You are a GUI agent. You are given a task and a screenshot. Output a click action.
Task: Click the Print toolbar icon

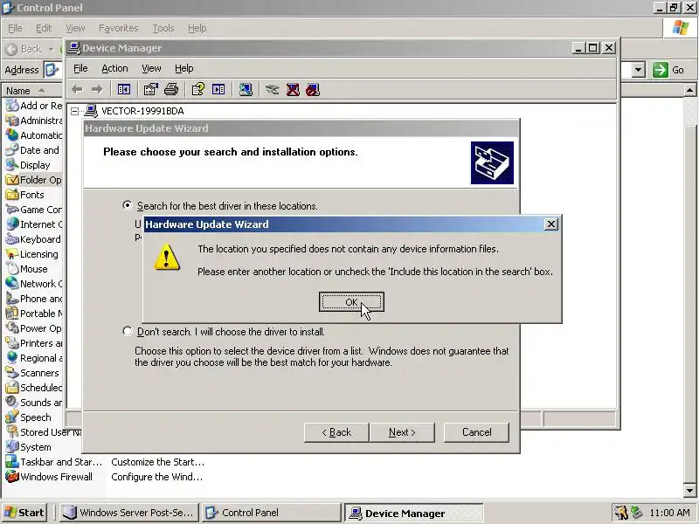(x=171, y=90)
